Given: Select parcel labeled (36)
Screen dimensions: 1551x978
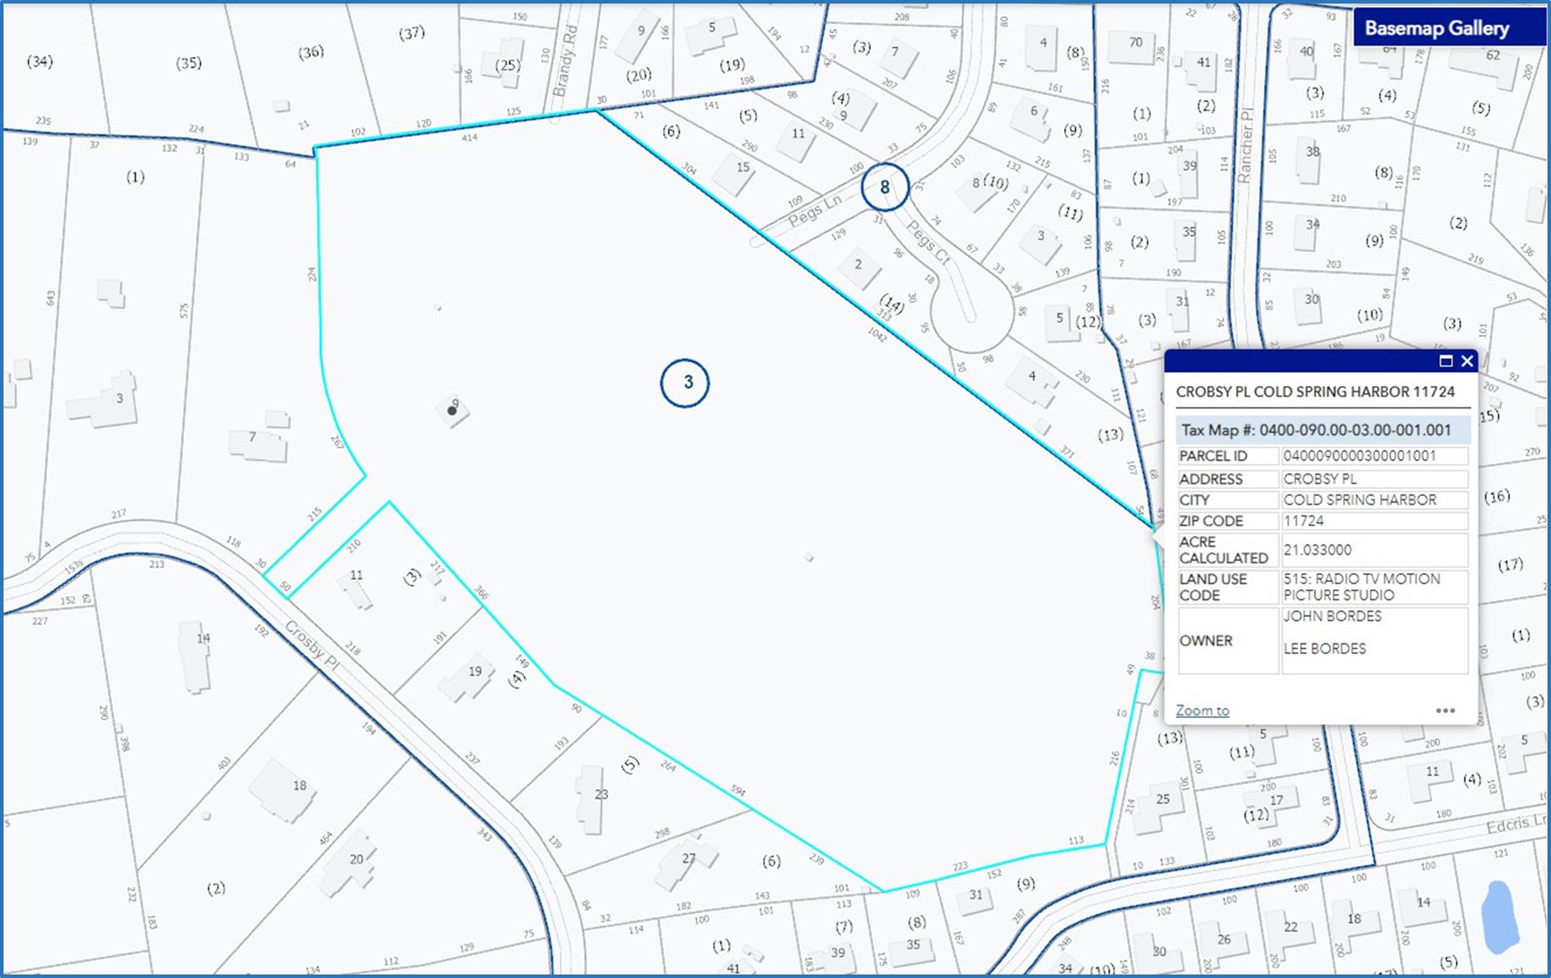Looking at the screenshot, I should [311, 53].
